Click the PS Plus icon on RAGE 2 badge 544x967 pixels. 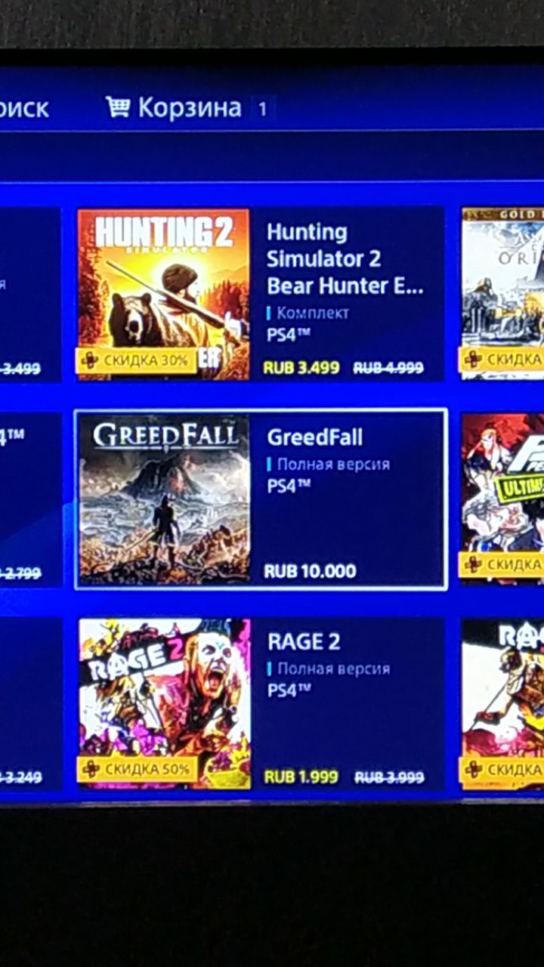point(91,769)
